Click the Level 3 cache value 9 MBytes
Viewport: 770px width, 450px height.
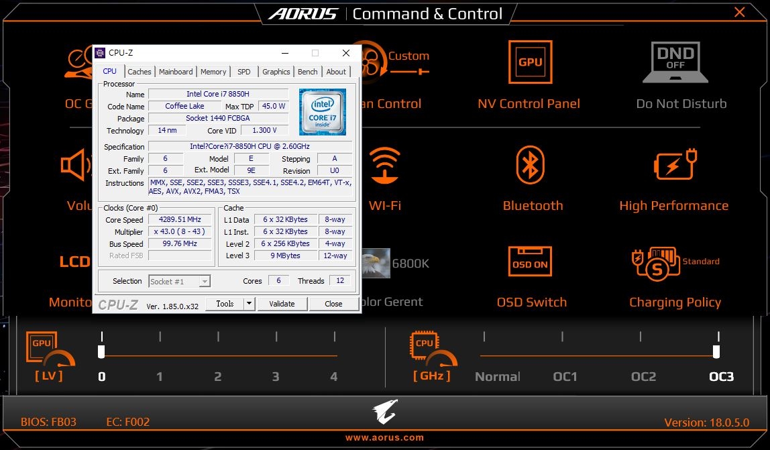pyautogui.click(x=285, y=256)
